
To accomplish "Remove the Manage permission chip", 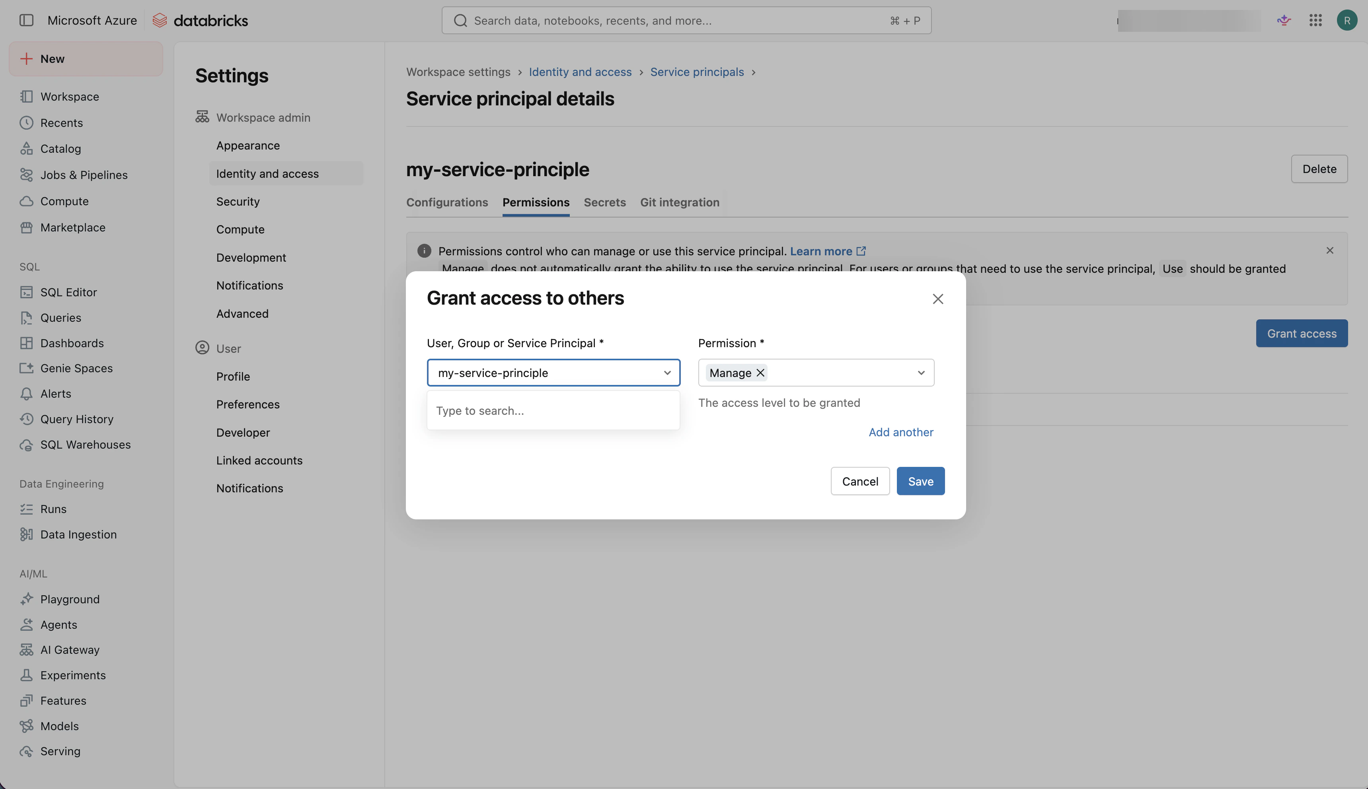I will tap(760, 373).
